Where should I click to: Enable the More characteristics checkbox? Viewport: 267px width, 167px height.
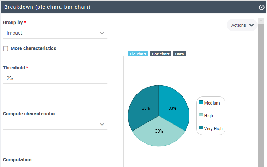coord(6,48)
